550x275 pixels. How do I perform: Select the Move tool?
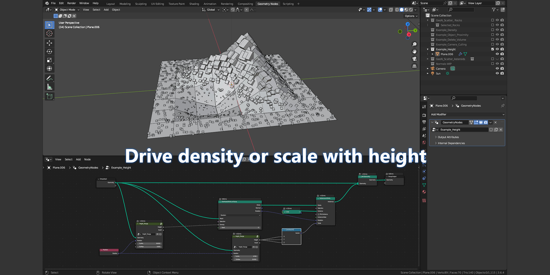point(50,43)
